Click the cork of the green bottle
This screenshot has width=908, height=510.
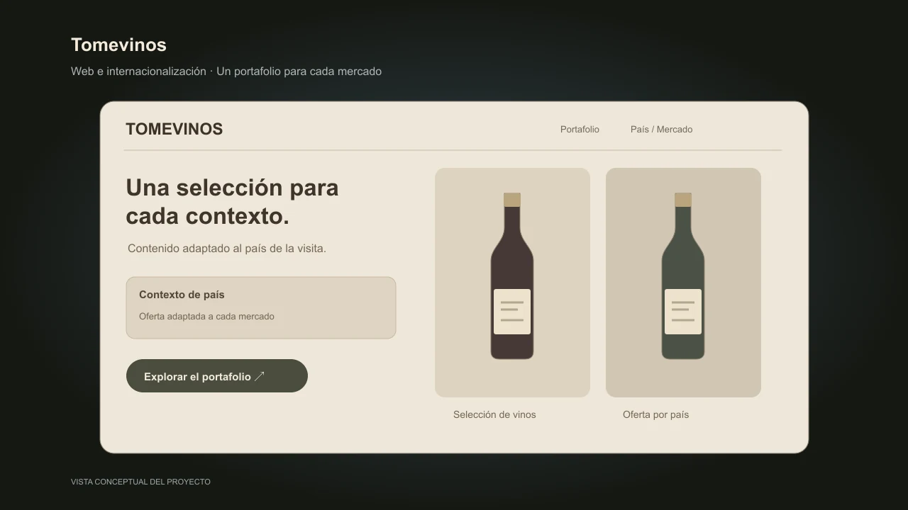pyautogui.click(x=683, y=200)
